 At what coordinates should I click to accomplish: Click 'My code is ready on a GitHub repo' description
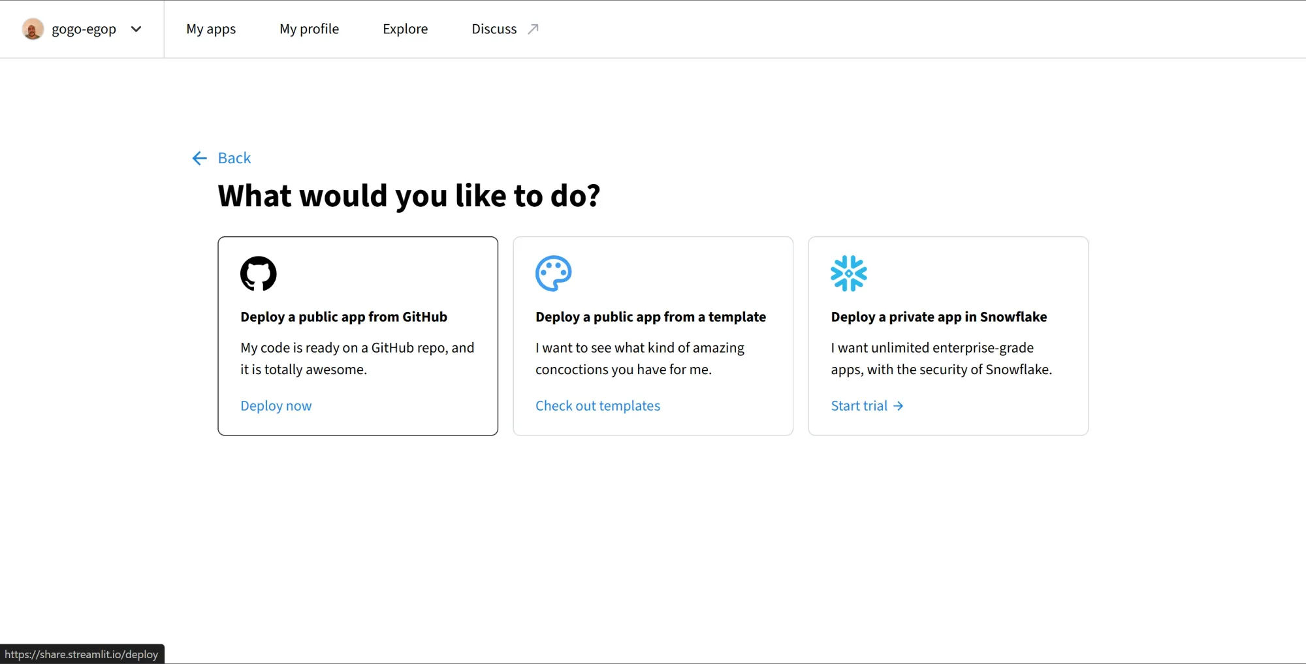[357, 358]
